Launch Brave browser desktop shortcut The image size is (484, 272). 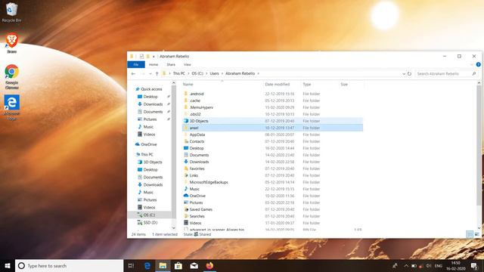(12, 43)
